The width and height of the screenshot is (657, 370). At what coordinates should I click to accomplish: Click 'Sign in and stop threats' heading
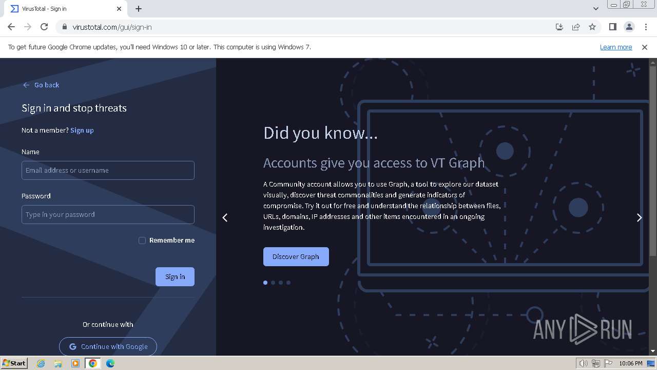74,108
